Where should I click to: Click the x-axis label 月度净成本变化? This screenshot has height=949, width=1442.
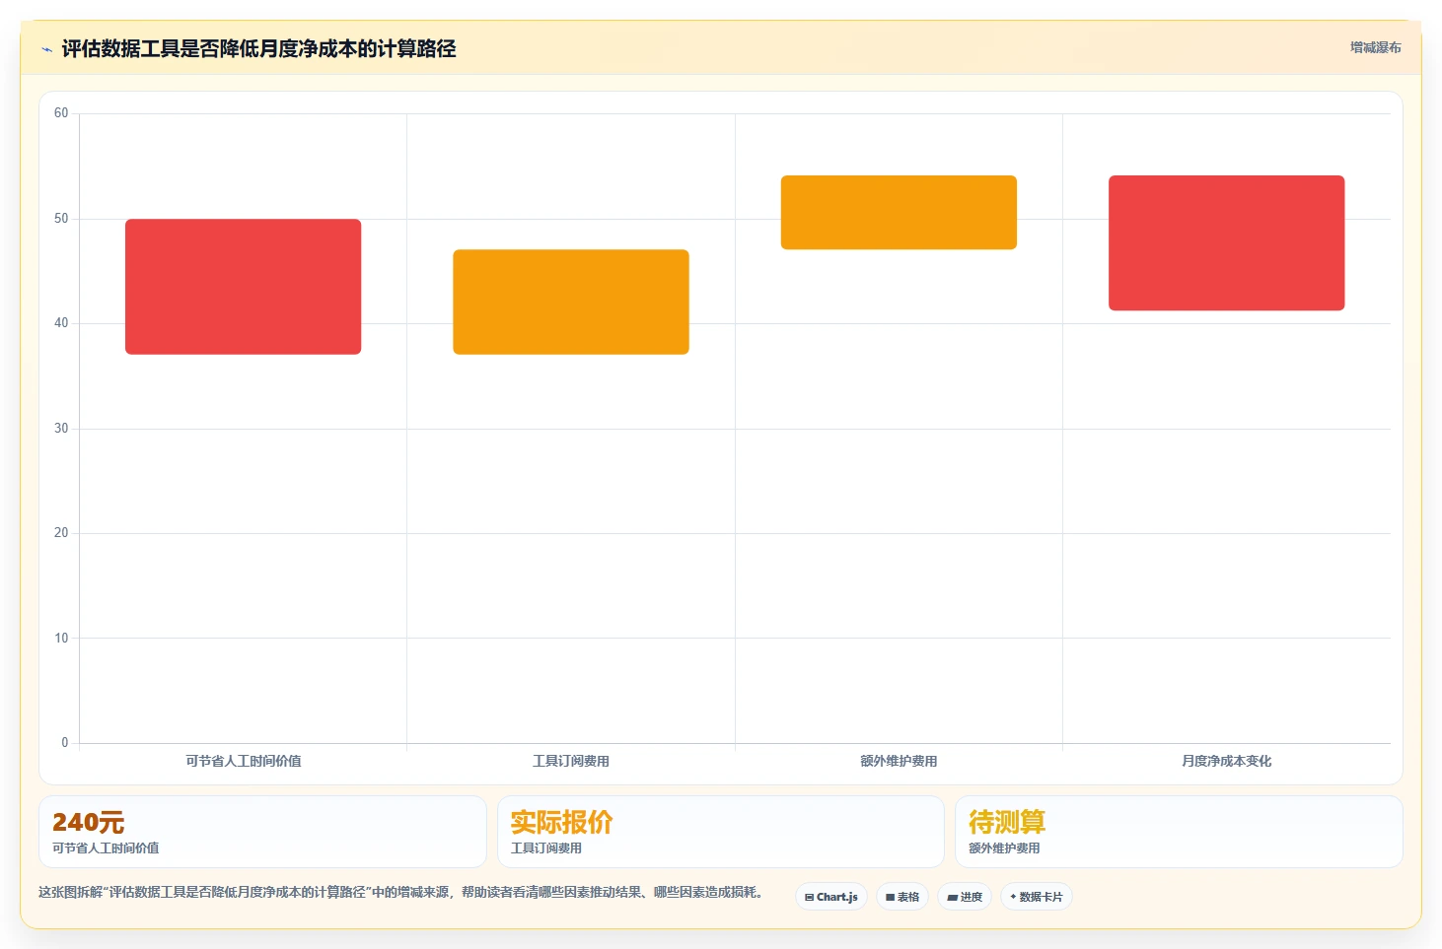click(x=1226, y=761)
